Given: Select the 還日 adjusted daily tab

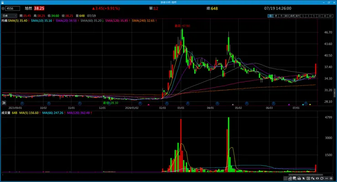Looking at the screenshot, I should pos(287,16).
